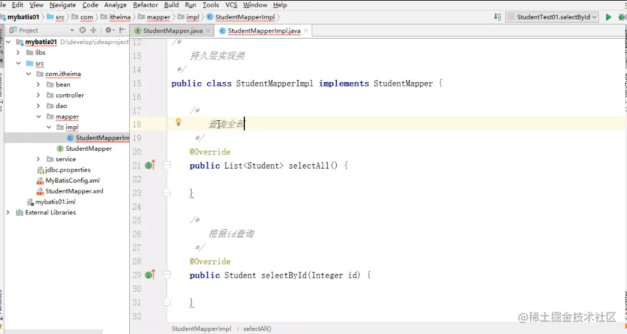Open the Analyze menu

tap(115, 5)
